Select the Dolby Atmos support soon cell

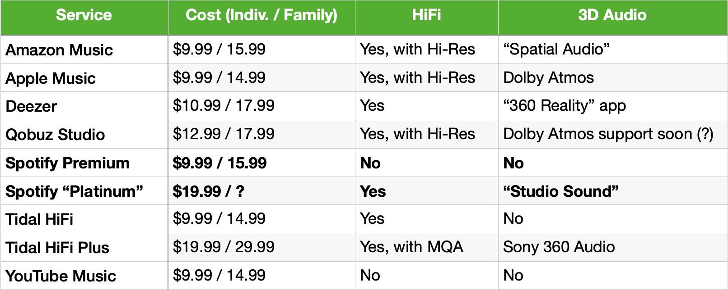613,134
